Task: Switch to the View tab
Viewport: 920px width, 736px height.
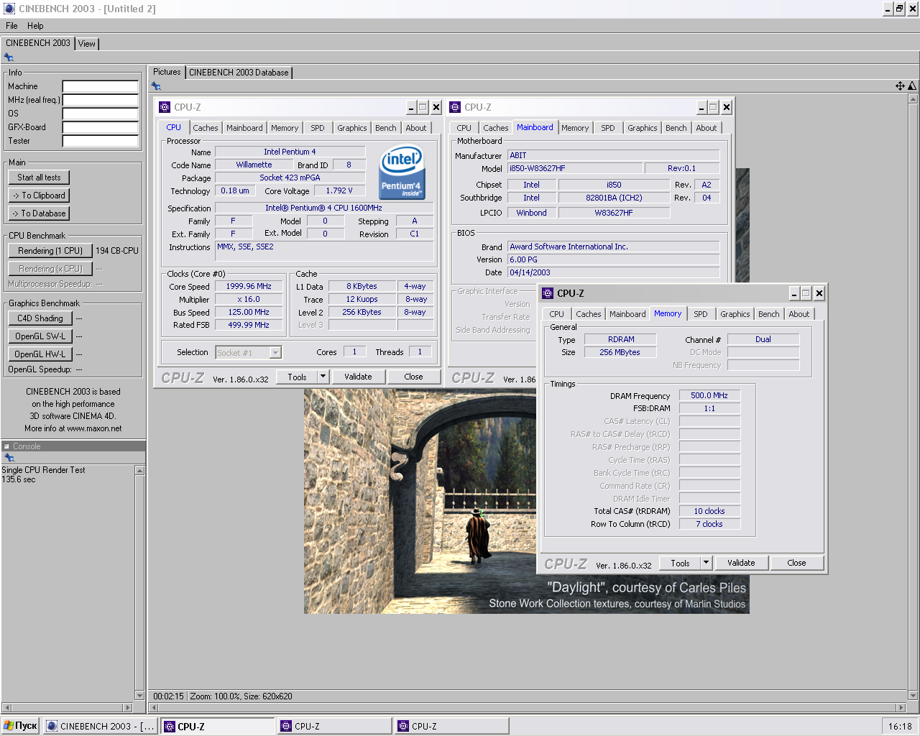Action: [x=87, y=44]
